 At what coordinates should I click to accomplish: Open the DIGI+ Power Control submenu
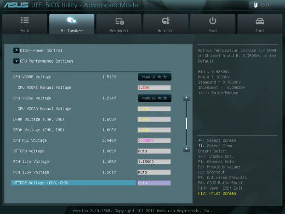tap(41, 51)
